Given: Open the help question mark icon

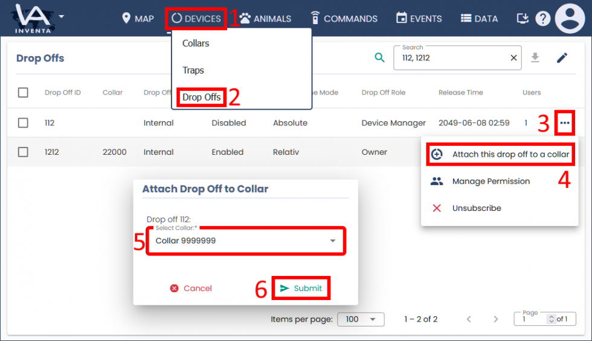Looking at the screenshot, I should click(x=542, y=19).
